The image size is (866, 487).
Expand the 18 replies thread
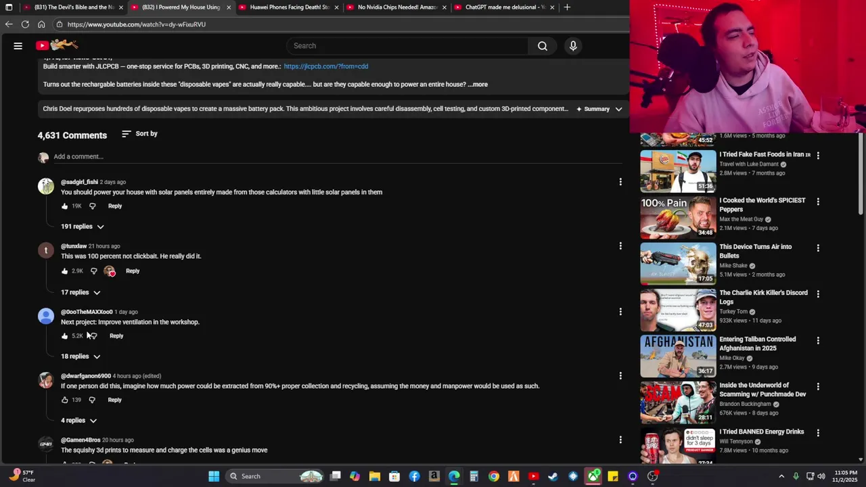coord(81,356)
